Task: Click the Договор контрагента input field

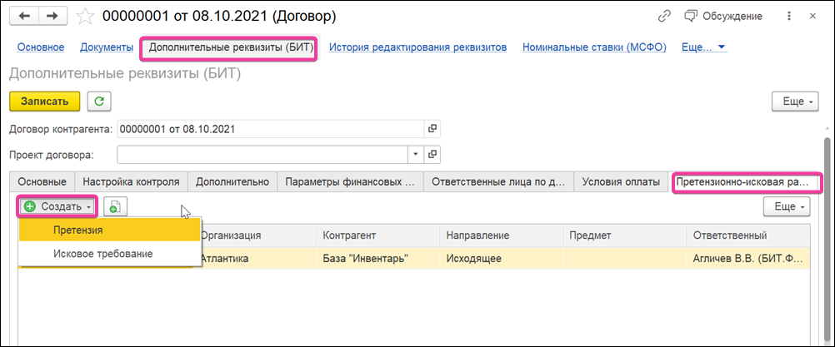Action: [x=271, y=129]
